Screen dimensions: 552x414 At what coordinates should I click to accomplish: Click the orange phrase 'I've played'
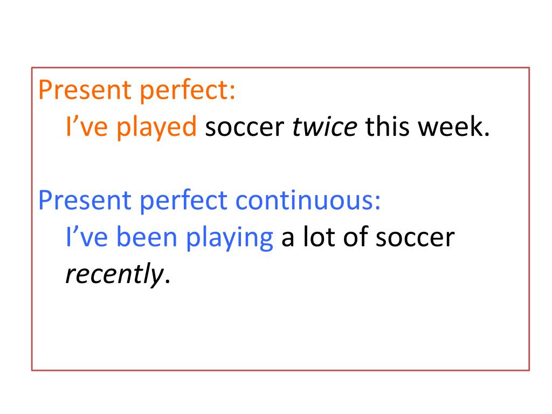pos(131,127)
